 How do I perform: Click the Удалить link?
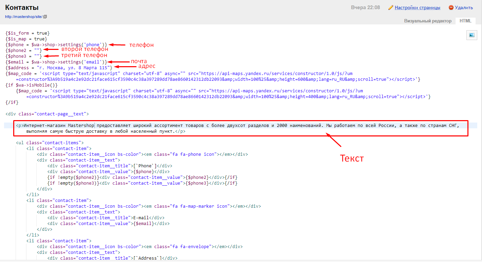pyautogui.click(x=464, y=7)
